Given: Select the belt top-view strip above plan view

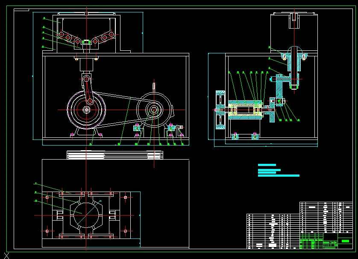Looking at the screenshot, I should [x=115, y=155].
